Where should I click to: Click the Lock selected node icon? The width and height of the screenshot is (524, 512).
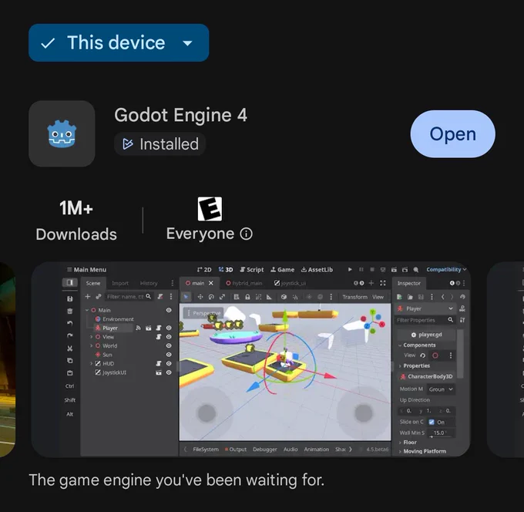tap(247, 297)
